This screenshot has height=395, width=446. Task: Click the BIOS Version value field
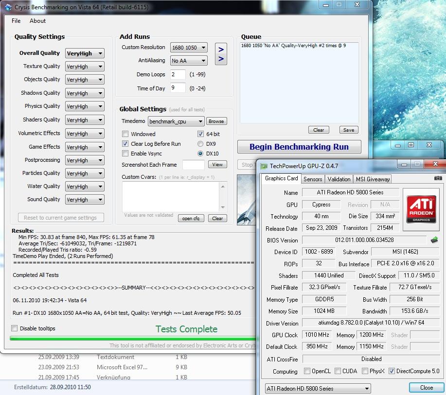point(364,240)
